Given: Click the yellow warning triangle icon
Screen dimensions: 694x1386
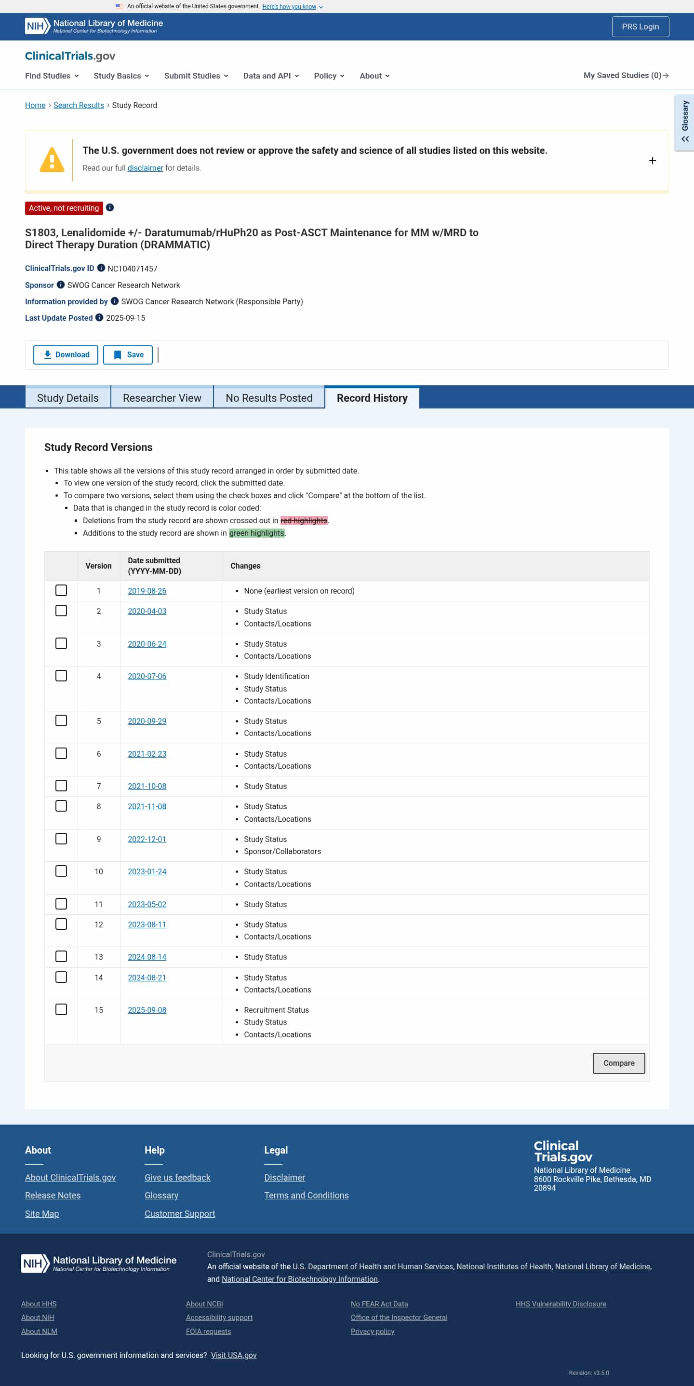Looking at the screenshot, I should coord(52,160).
